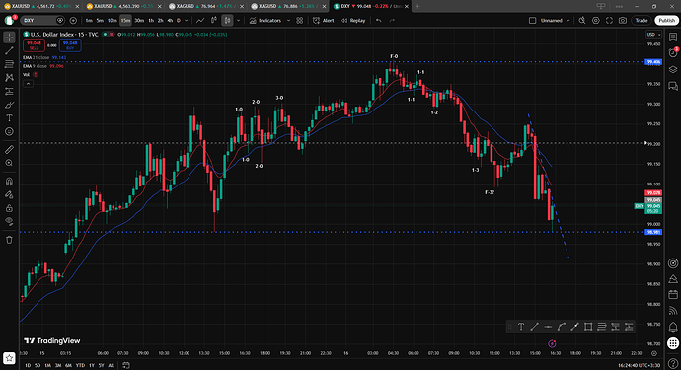
Task: Open the economic calendar panel
Action: (673, 294)
